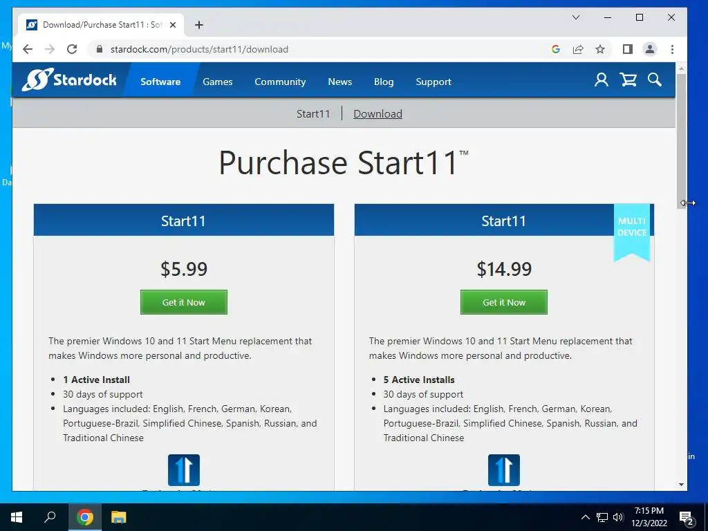Viewport: 708px width, 531px height.
Task: Select the Download/Purchase Start11 browser tab
Action: 100,25
